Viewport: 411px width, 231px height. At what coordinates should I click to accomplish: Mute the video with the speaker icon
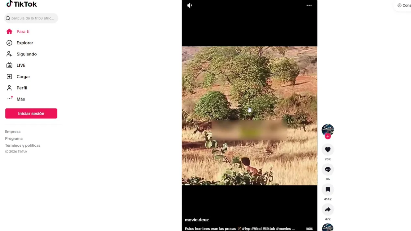click(189, 5)
